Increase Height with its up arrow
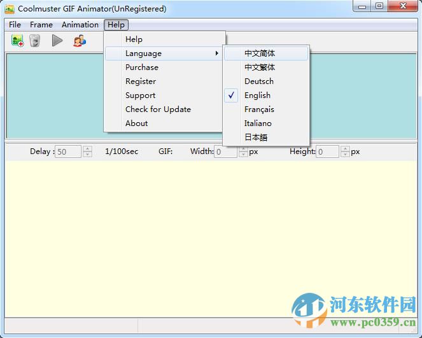This screenshot has height=338, width=422. click(345, 148)
